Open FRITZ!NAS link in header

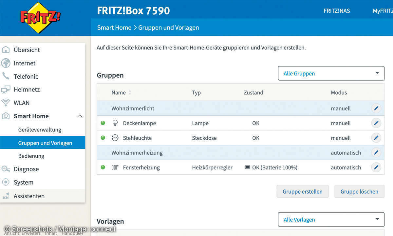click(x=337, y=11)
